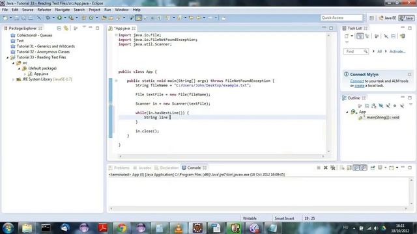Open the Debug button dropdown arrow

(53, 18)
